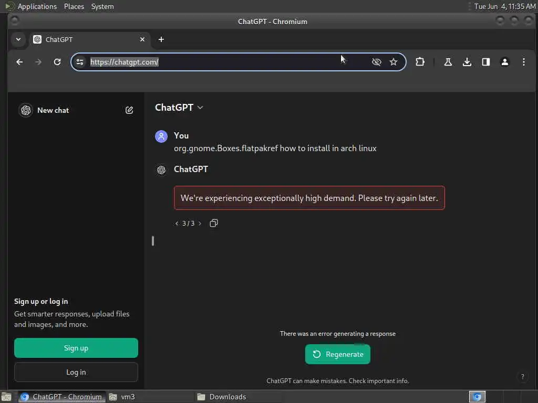Viewport: 538px width, 403px height.
Task: Open the Places menu
Action: [x=74, y=6]
